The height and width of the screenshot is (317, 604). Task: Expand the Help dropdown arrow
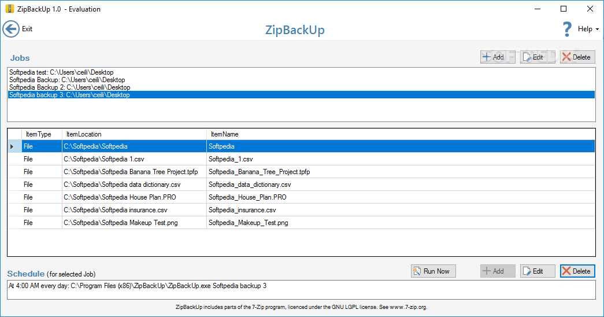tap(597, 30)
